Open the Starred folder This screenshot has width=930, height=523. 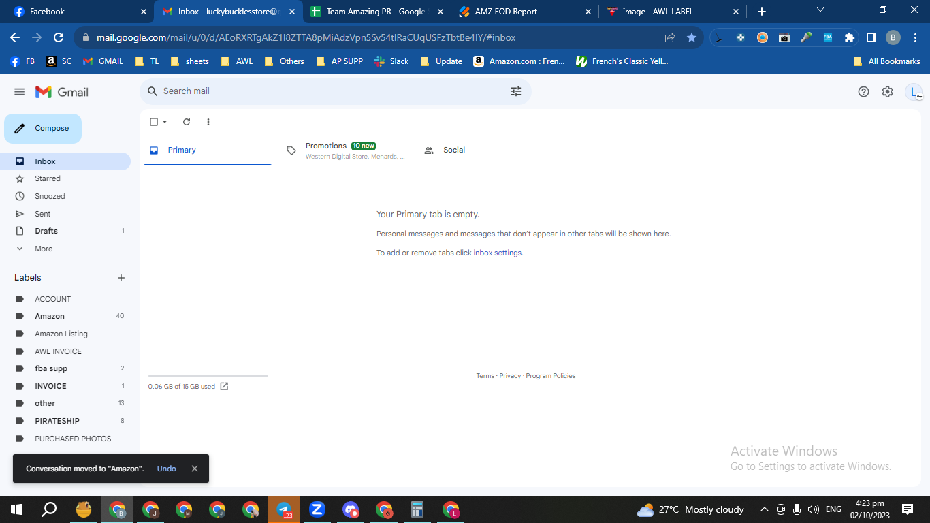point(65,178)
